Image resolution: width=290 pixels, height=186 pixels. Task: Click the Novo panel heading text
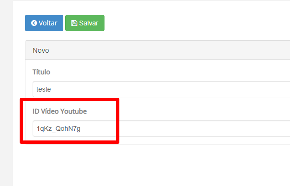click(x=41, y=50)
